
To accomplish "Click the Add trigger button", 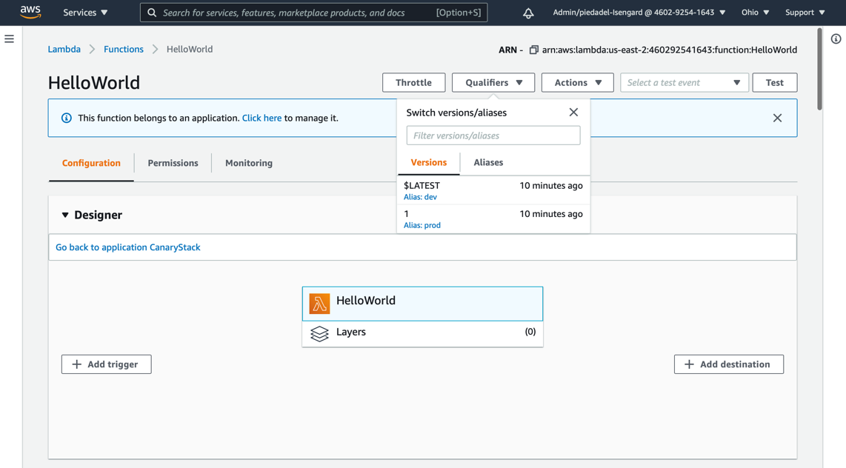I will (106, 364).
